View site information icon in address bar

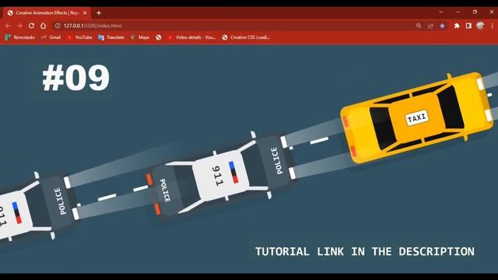pos(58,26)
